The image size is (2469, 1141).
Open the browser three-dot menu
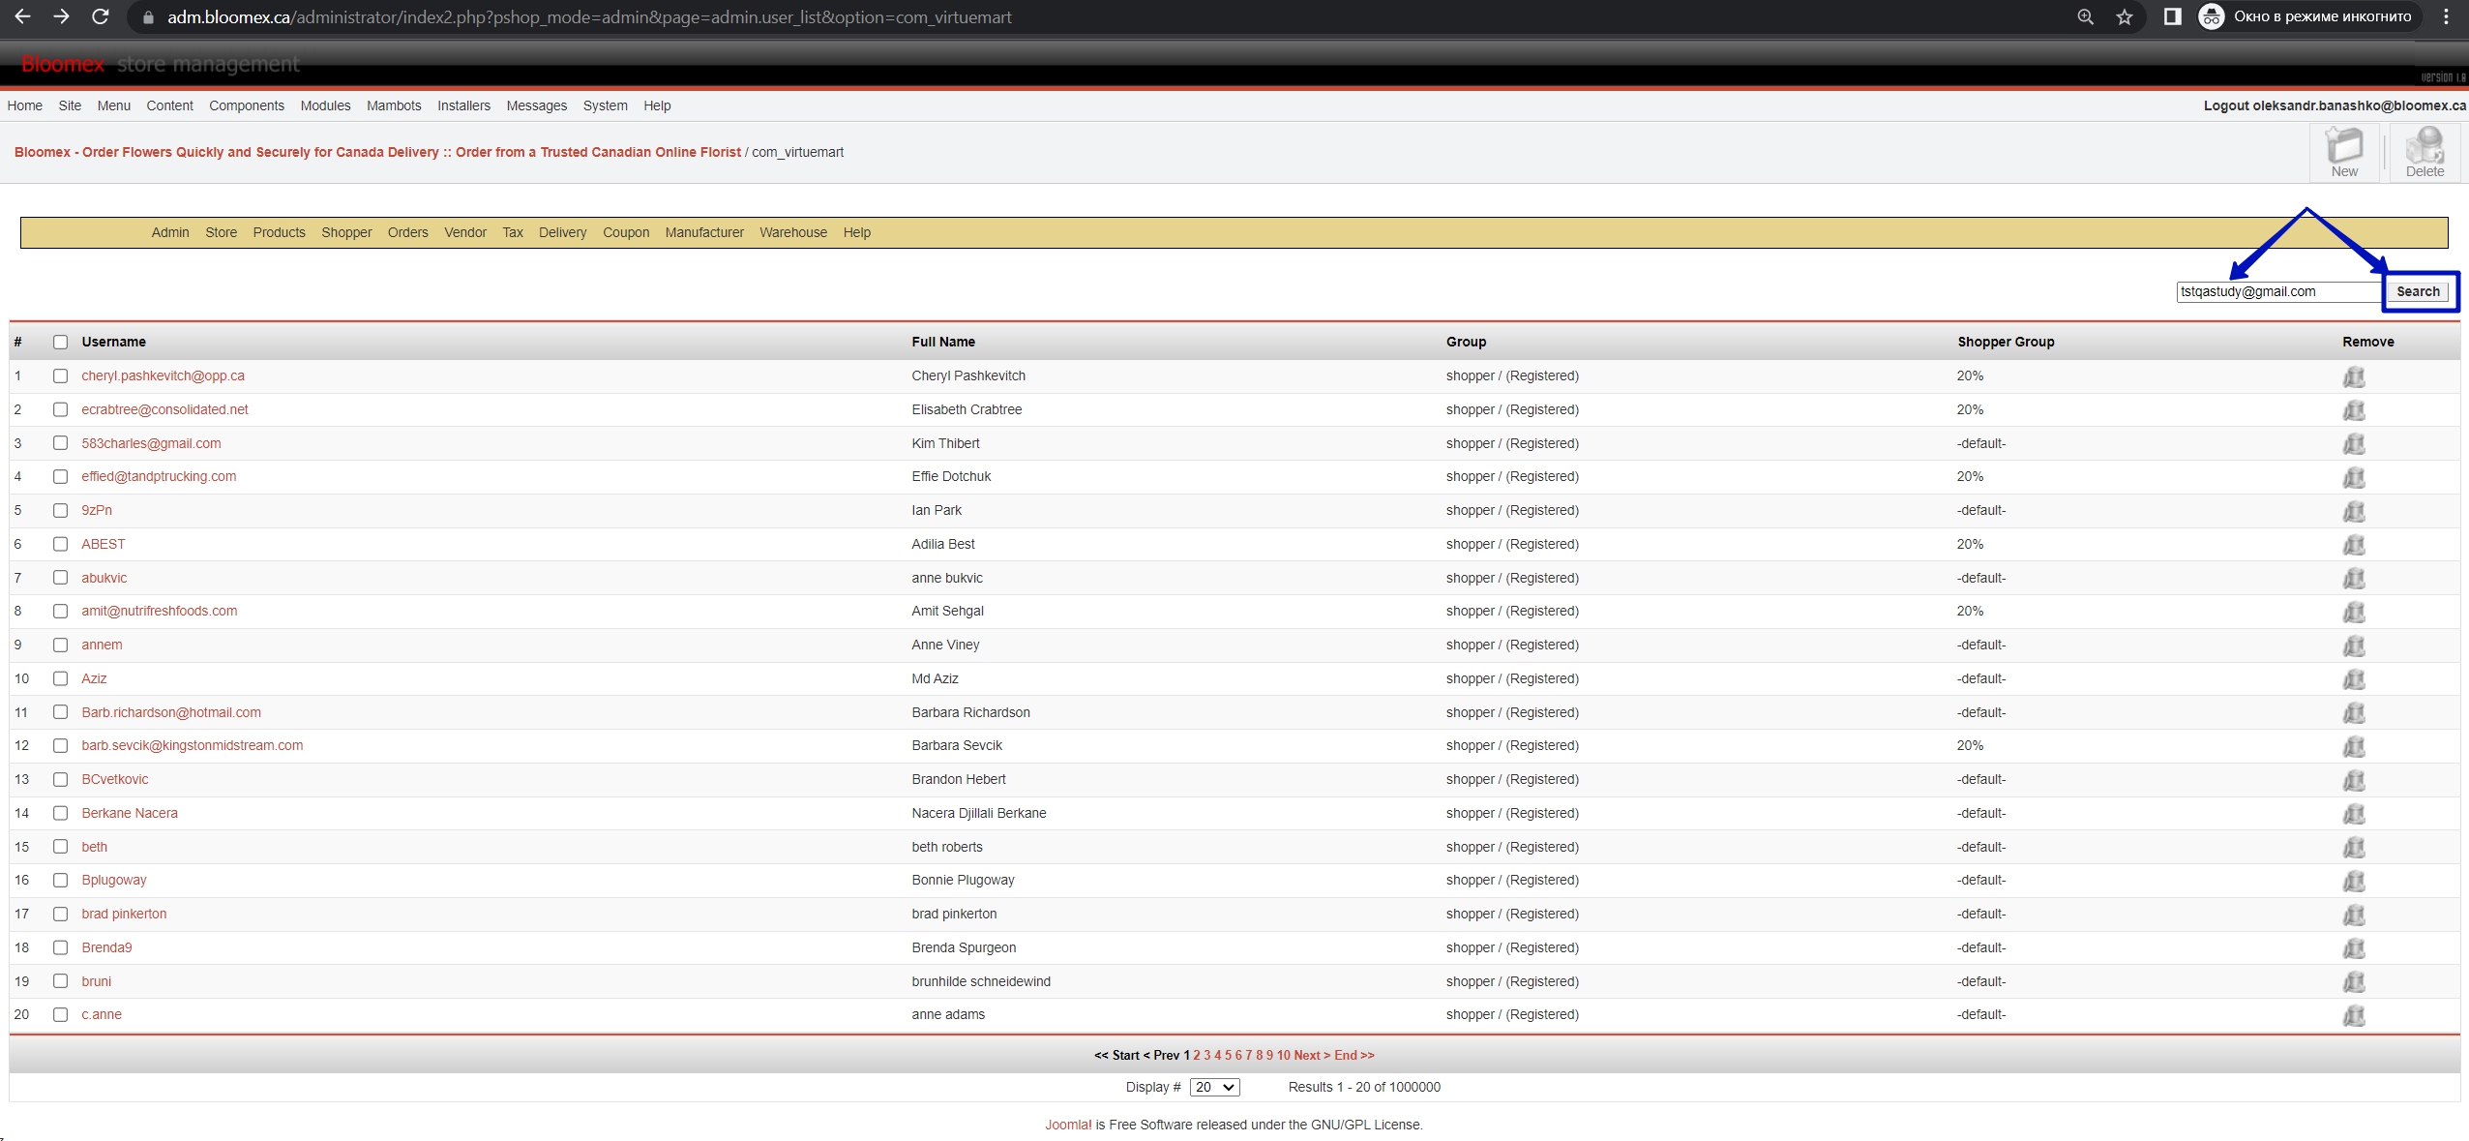(x=2446, y=16)
